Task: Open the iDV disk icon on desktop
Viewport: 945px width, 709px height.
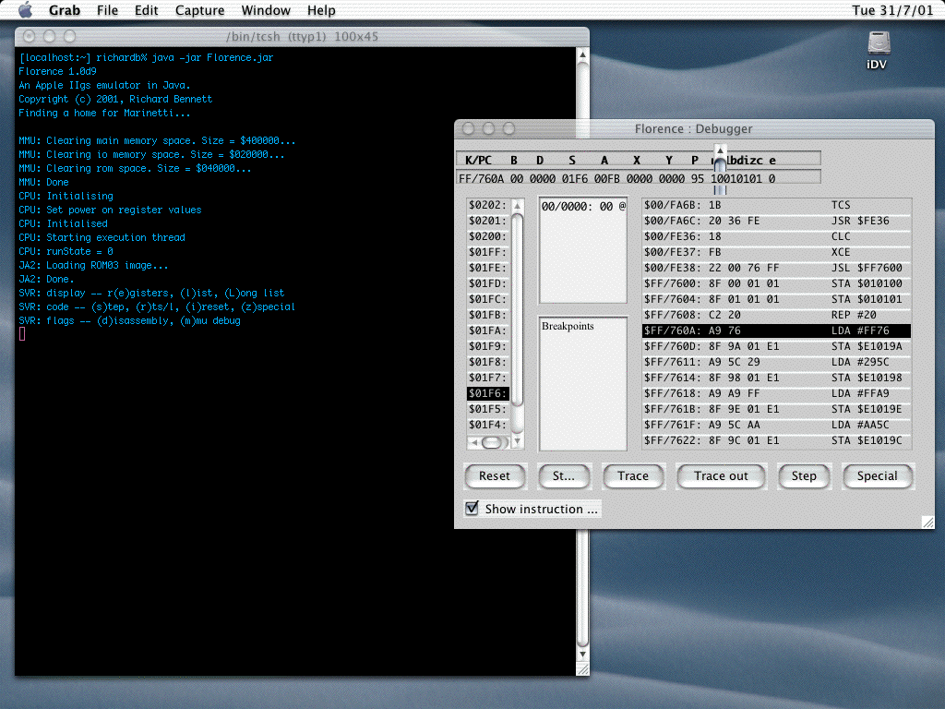Action: (x=878, y=51)
